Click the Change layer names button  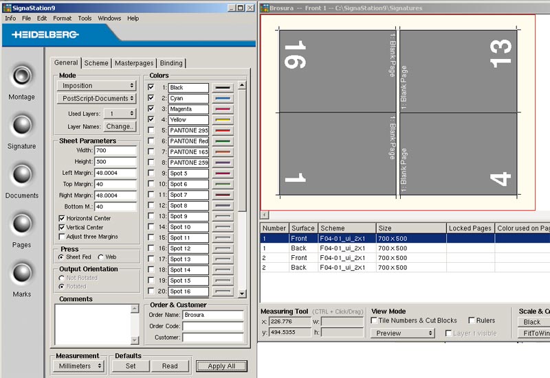coord(120,126)
